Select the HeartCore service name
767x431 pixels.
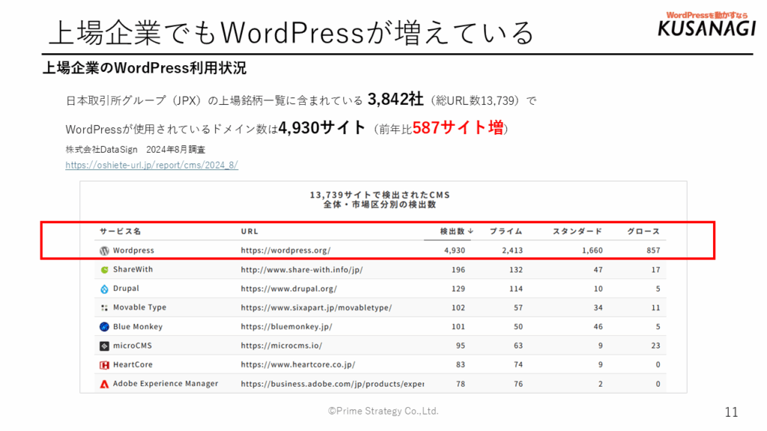133,364
